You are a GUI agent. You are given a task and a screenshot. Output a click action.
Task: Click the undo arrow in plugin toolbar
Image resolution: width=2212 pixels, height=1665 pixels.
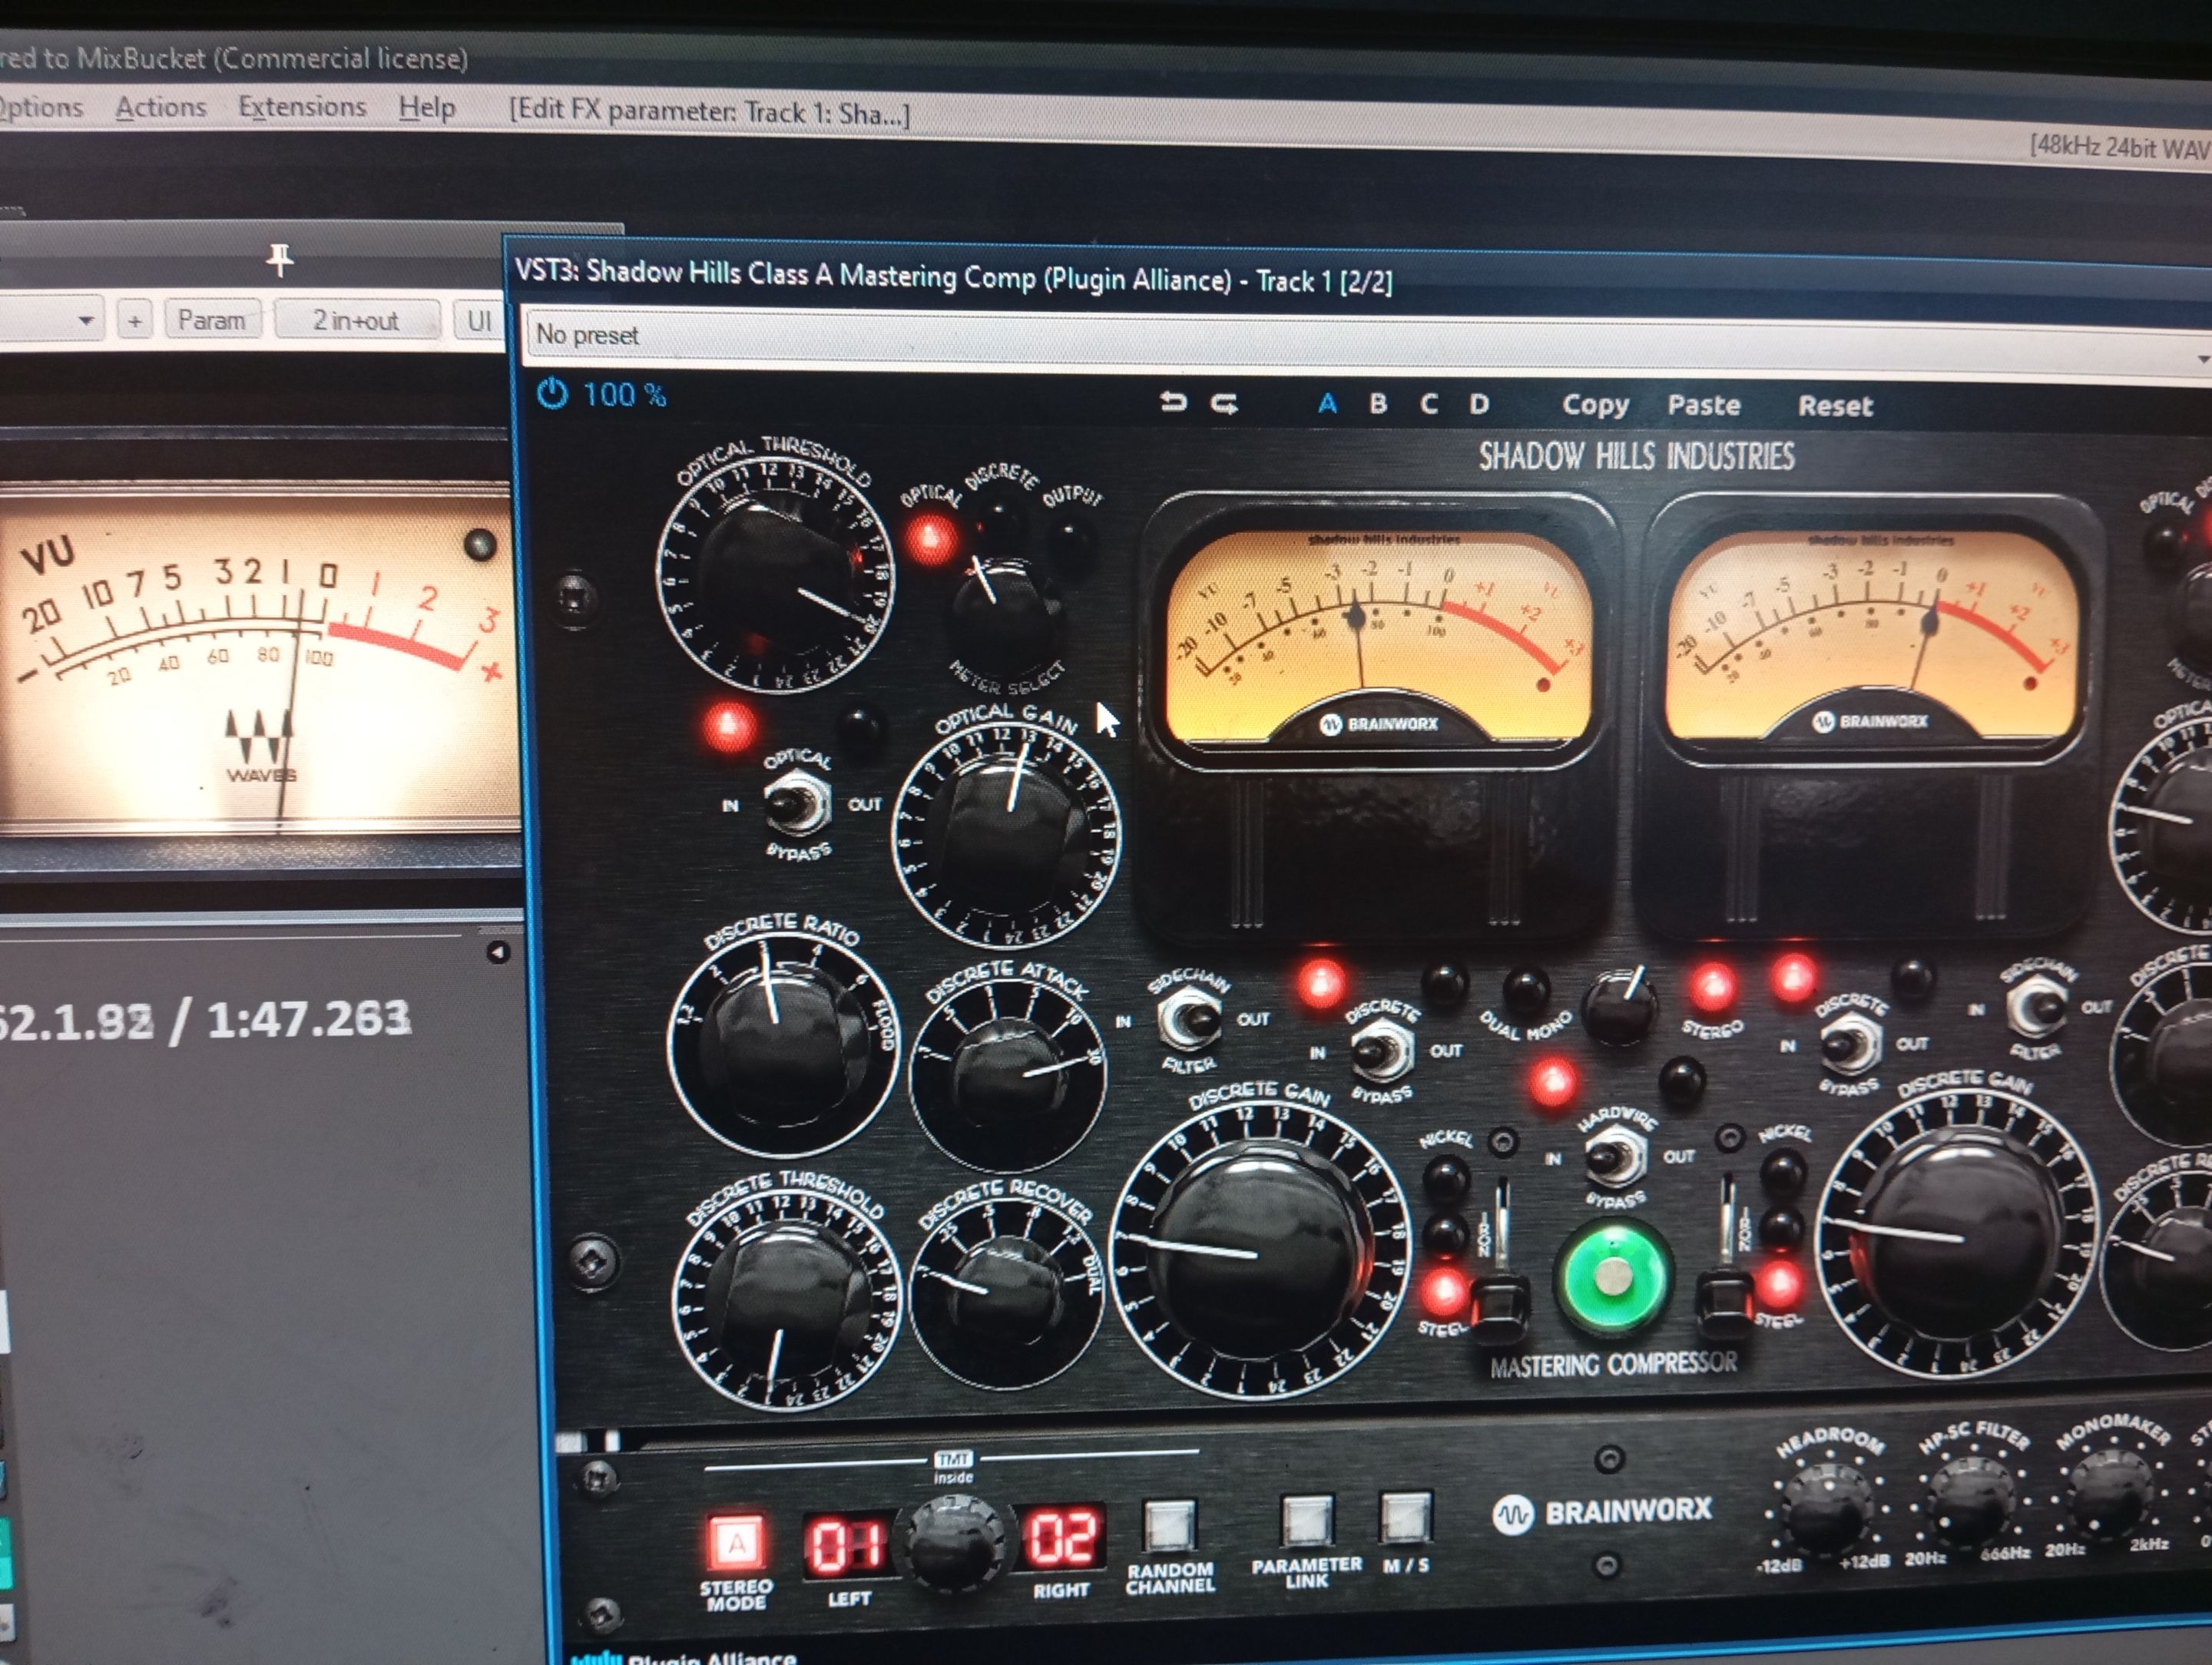pos(1173,402)
